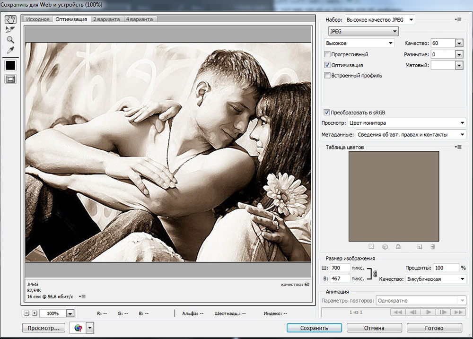
Task: Click the zoom out minus button
Action: point(26,313)
